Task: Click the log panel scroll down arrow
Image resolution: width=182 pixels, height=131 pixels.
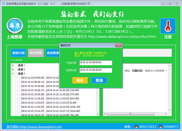Action: pos(170,110)
